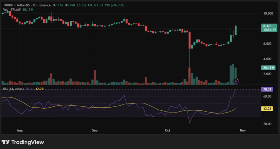Click the tall red volume bar in October
Image resolution: width=280 pixels, height=149 pixels.
[189, 76]
